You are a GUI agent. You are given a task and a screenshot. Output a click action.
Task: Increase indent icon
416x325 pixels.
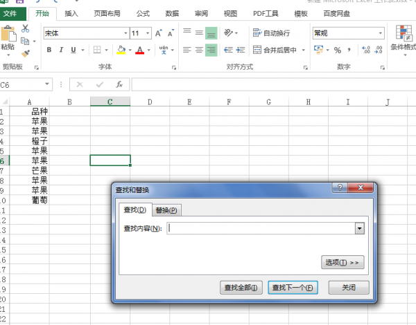[x=241, y=50]
